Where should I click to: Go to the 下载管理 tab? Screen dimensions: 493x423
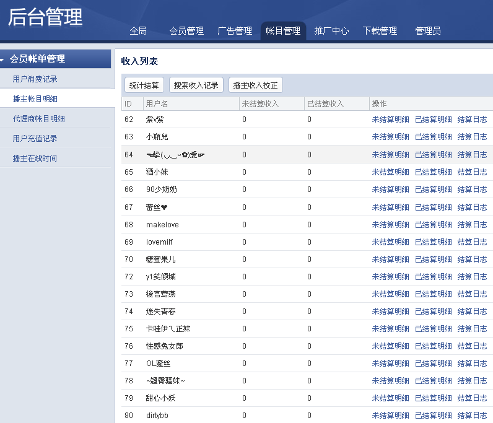[380, 31]
